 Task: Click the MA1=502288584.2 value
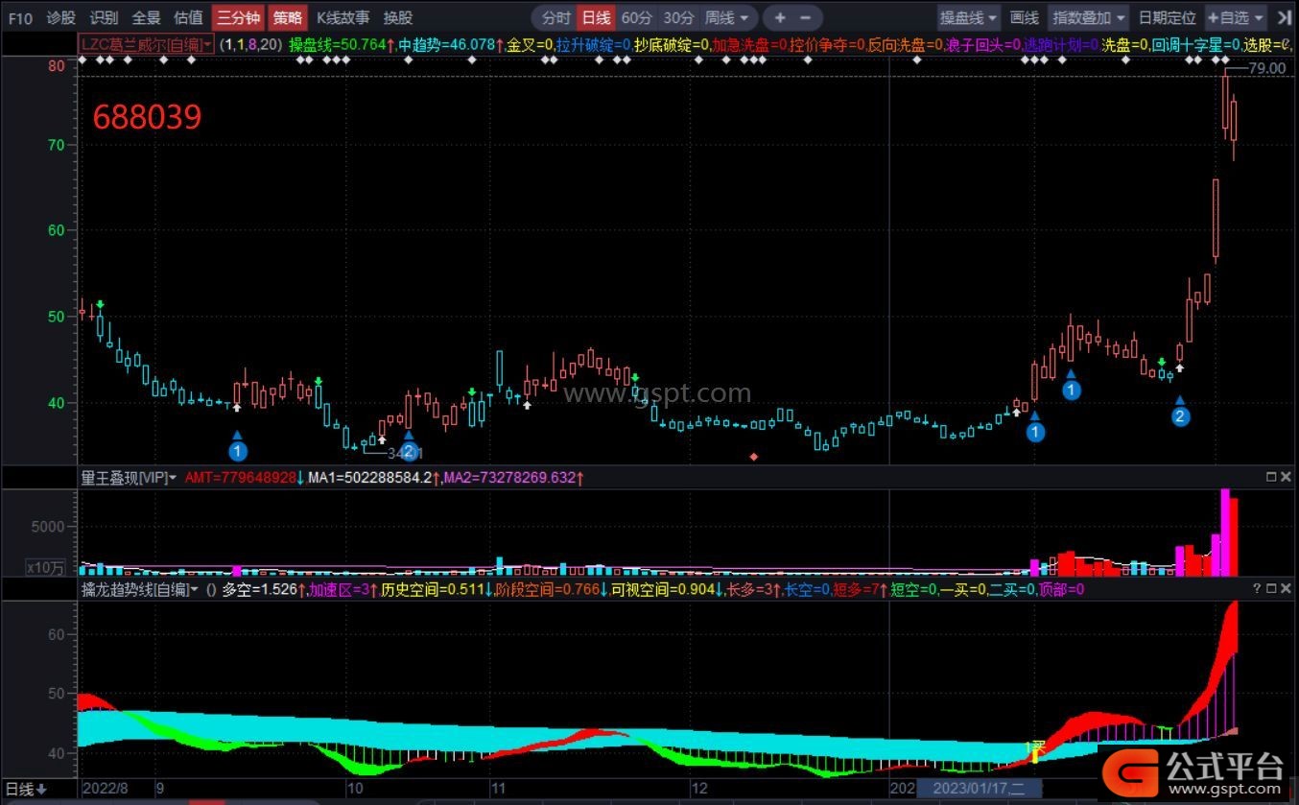[x=373, y=477]
